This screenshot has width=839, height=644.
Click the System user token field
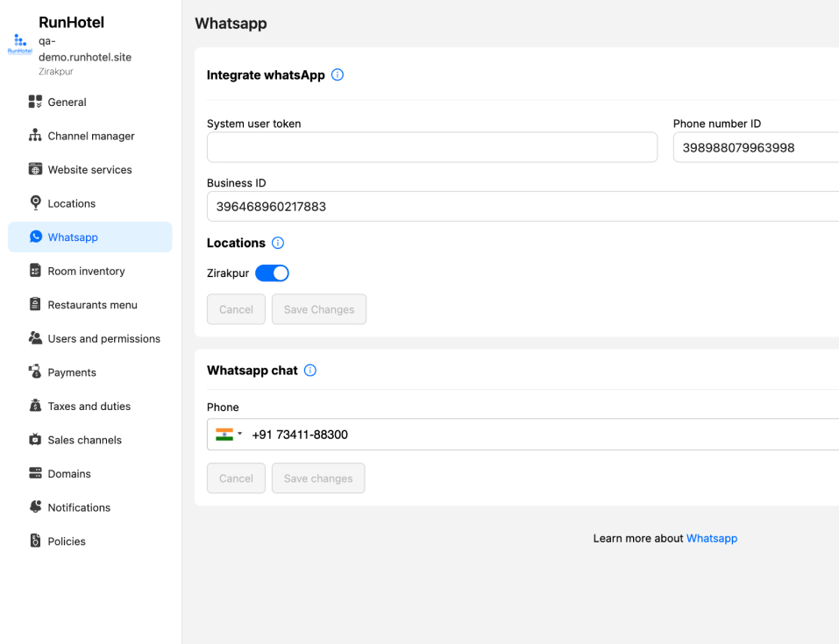(x=432, y=147)
